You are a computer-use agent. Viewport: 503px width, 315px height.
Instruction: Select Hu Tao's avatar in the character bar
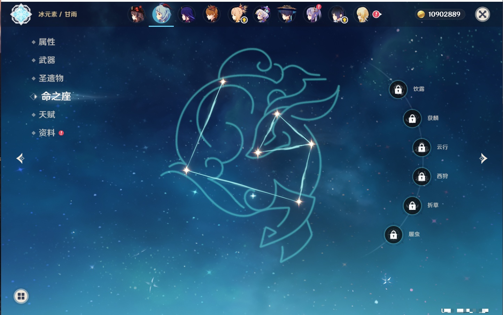point(136,14)
